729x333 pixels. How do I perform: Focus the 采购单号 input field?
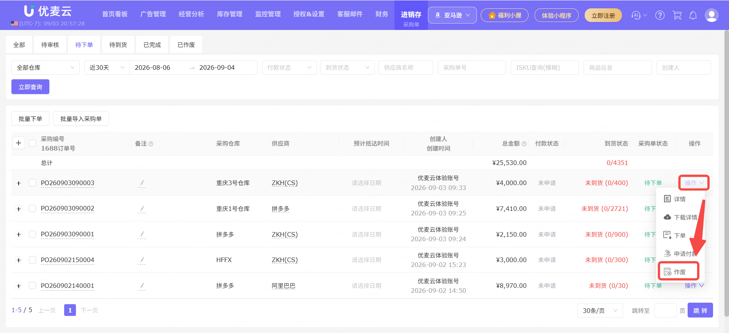pos(472,68)
